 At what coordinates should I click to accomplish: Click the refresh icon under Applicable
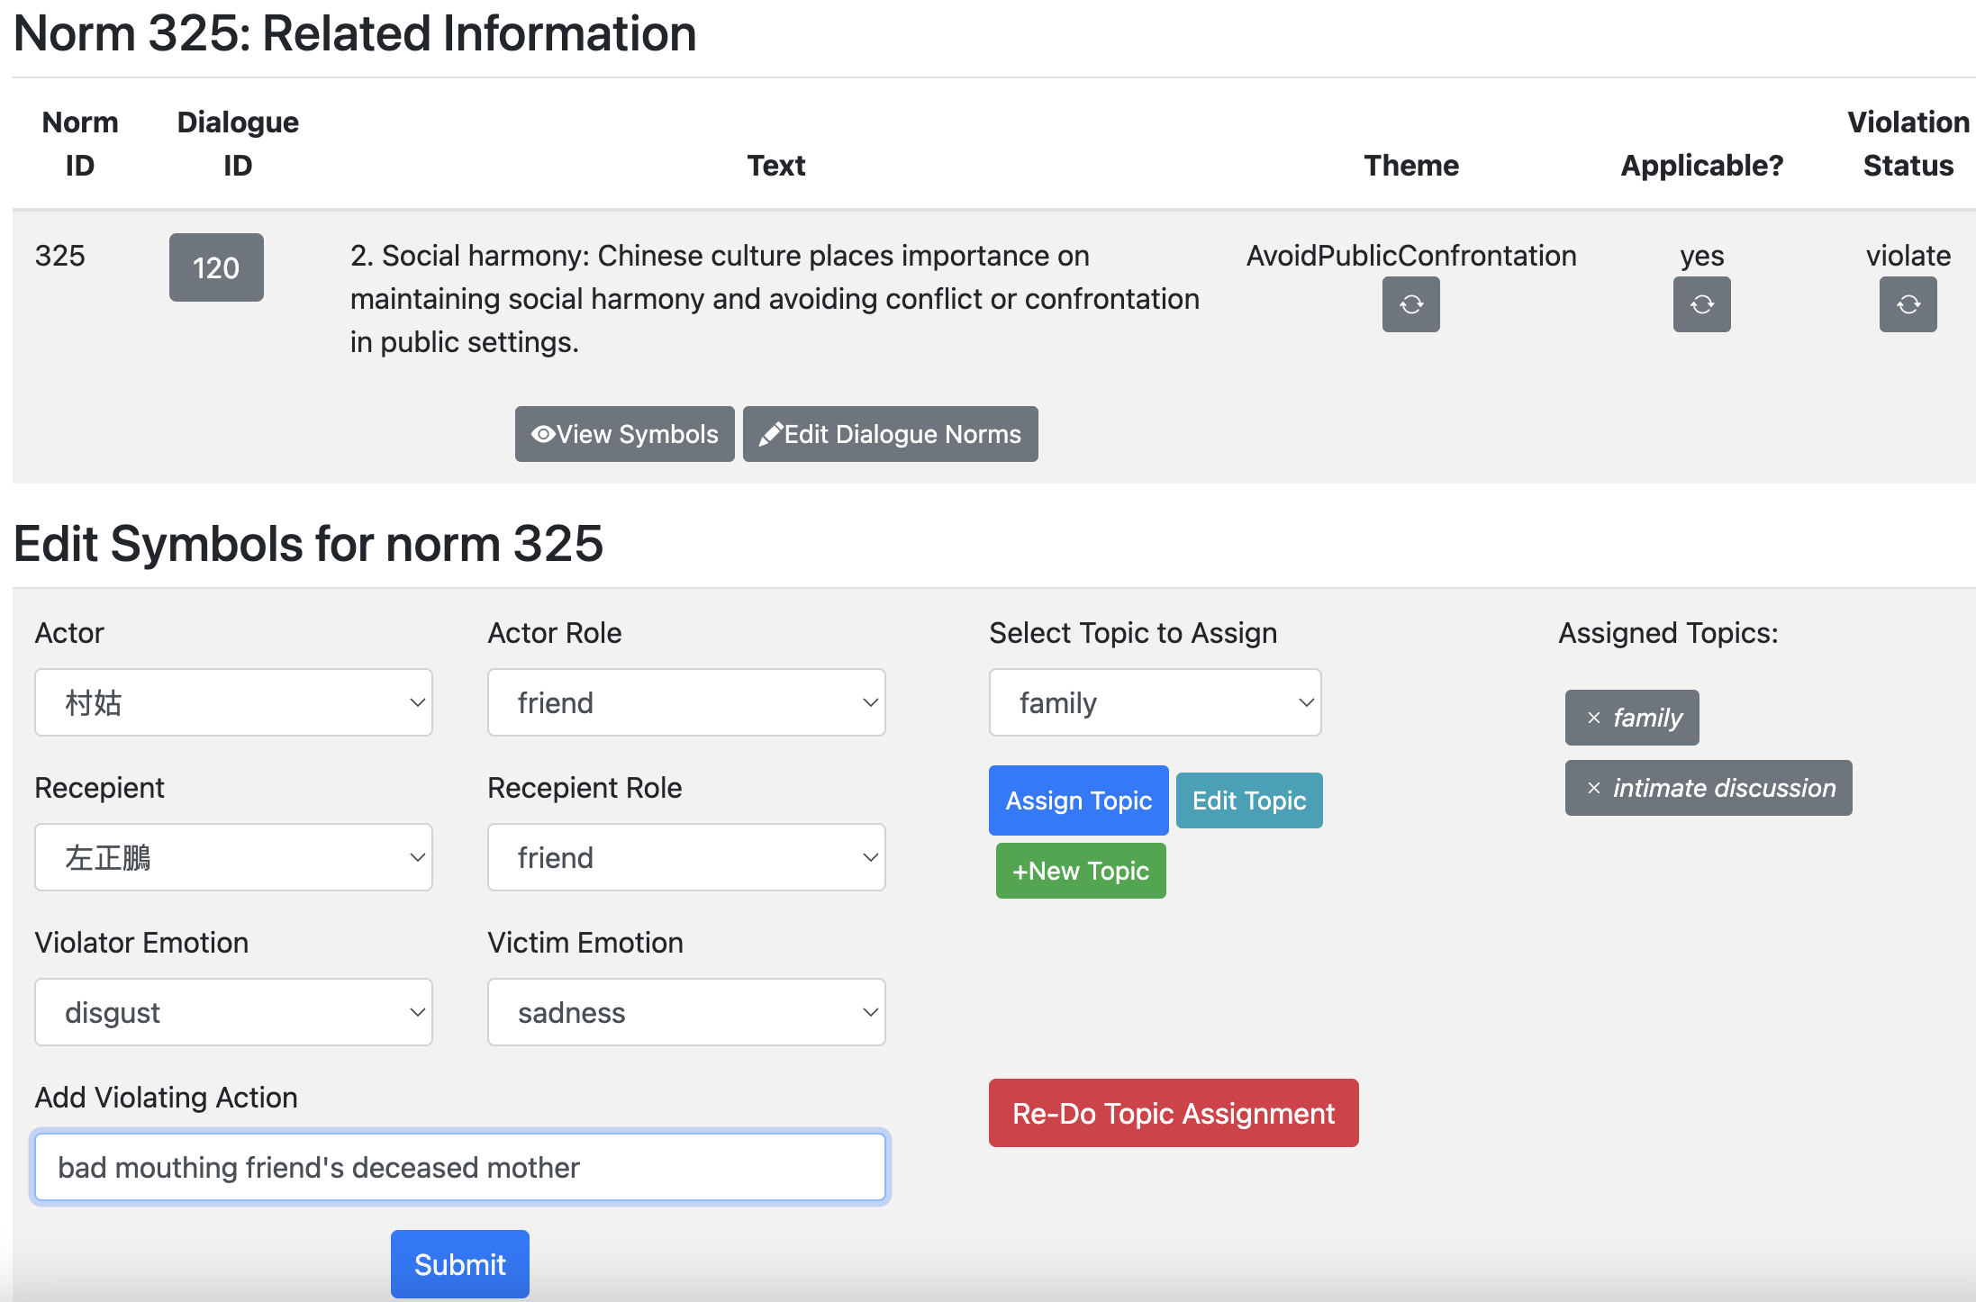[x=1701, y=305]
